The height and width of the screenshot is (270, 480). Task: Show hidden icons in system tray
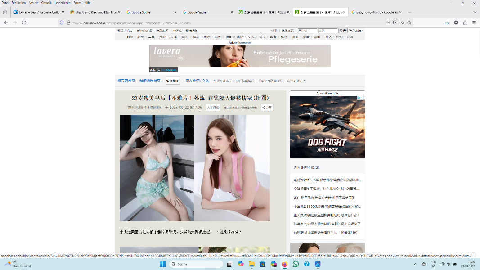tap(415, 264)
